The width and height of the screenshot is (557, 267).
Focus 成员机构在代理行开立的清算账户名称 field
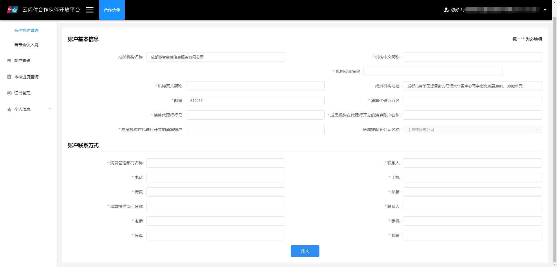(x=472, y=115)
